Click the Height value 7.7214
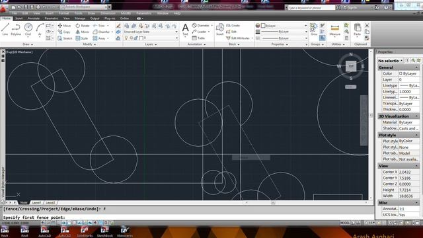The image size is (423, 238). coord(409,190)
